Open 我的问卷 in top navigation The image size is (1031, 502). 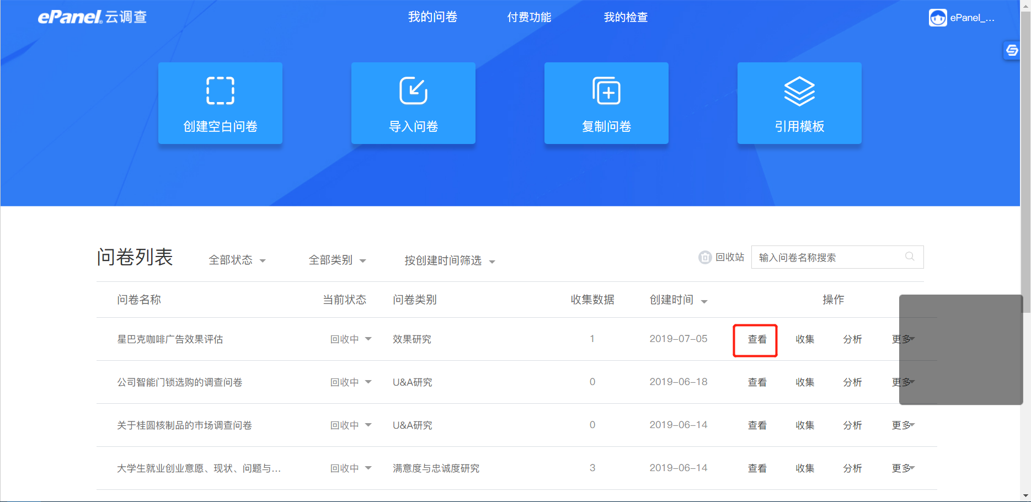click(x=432, y=17)
